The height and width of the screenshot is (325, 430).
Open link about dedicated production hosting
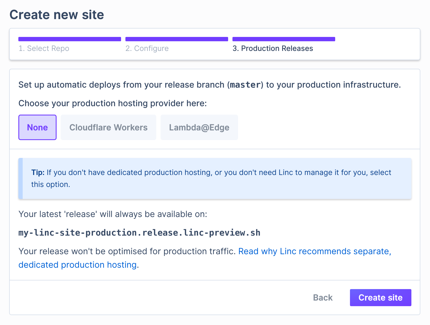205,258
